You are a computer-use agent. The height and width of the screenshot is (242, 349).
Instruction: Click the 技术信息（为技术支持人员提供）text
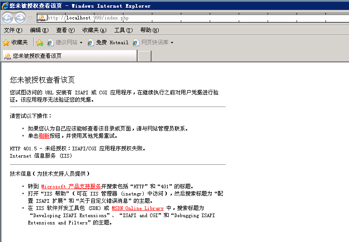49,173
